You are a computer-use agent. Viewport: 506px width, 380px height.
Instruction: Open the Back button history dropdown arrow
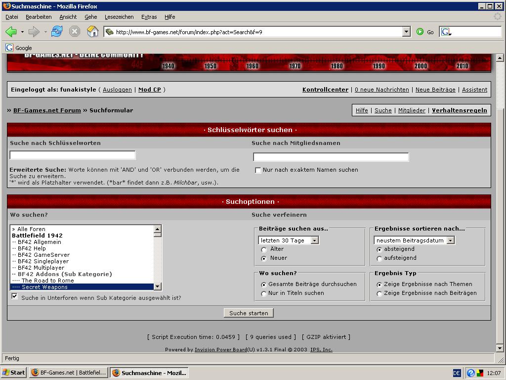(x=22, y=32)
